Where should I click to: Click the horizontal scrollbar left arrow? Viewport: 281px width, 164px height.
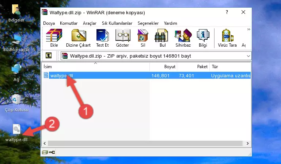click(45, 143)
